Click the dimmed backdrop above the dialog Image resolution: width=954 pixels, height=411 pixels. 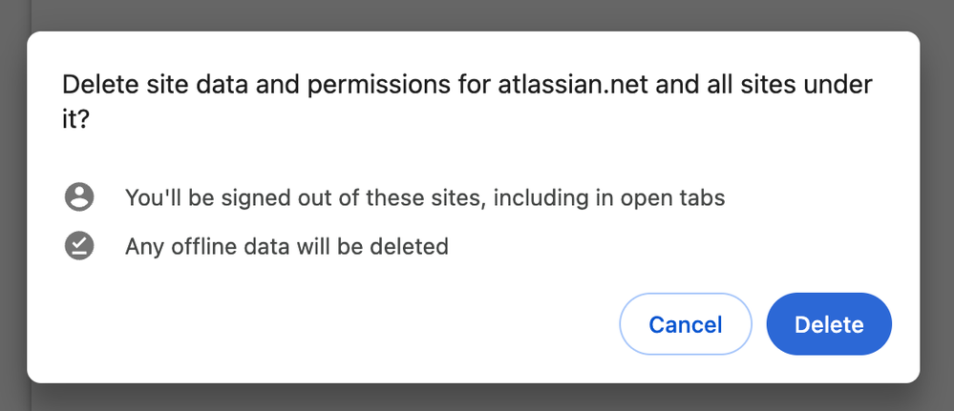(x=477, y=14)
